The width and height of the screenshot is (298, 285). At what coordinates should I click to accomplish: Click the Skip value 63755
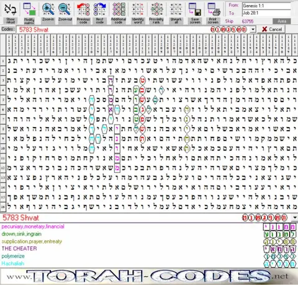[x=248, y=21]
